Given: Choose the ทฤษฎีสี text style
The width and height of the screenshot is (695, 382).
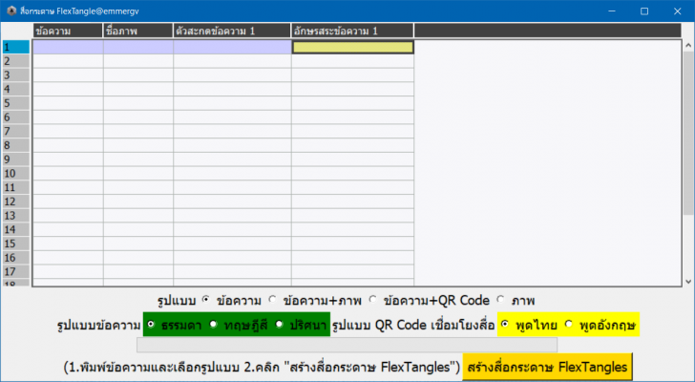Looking at the screenshot, I should click(214, 325).
